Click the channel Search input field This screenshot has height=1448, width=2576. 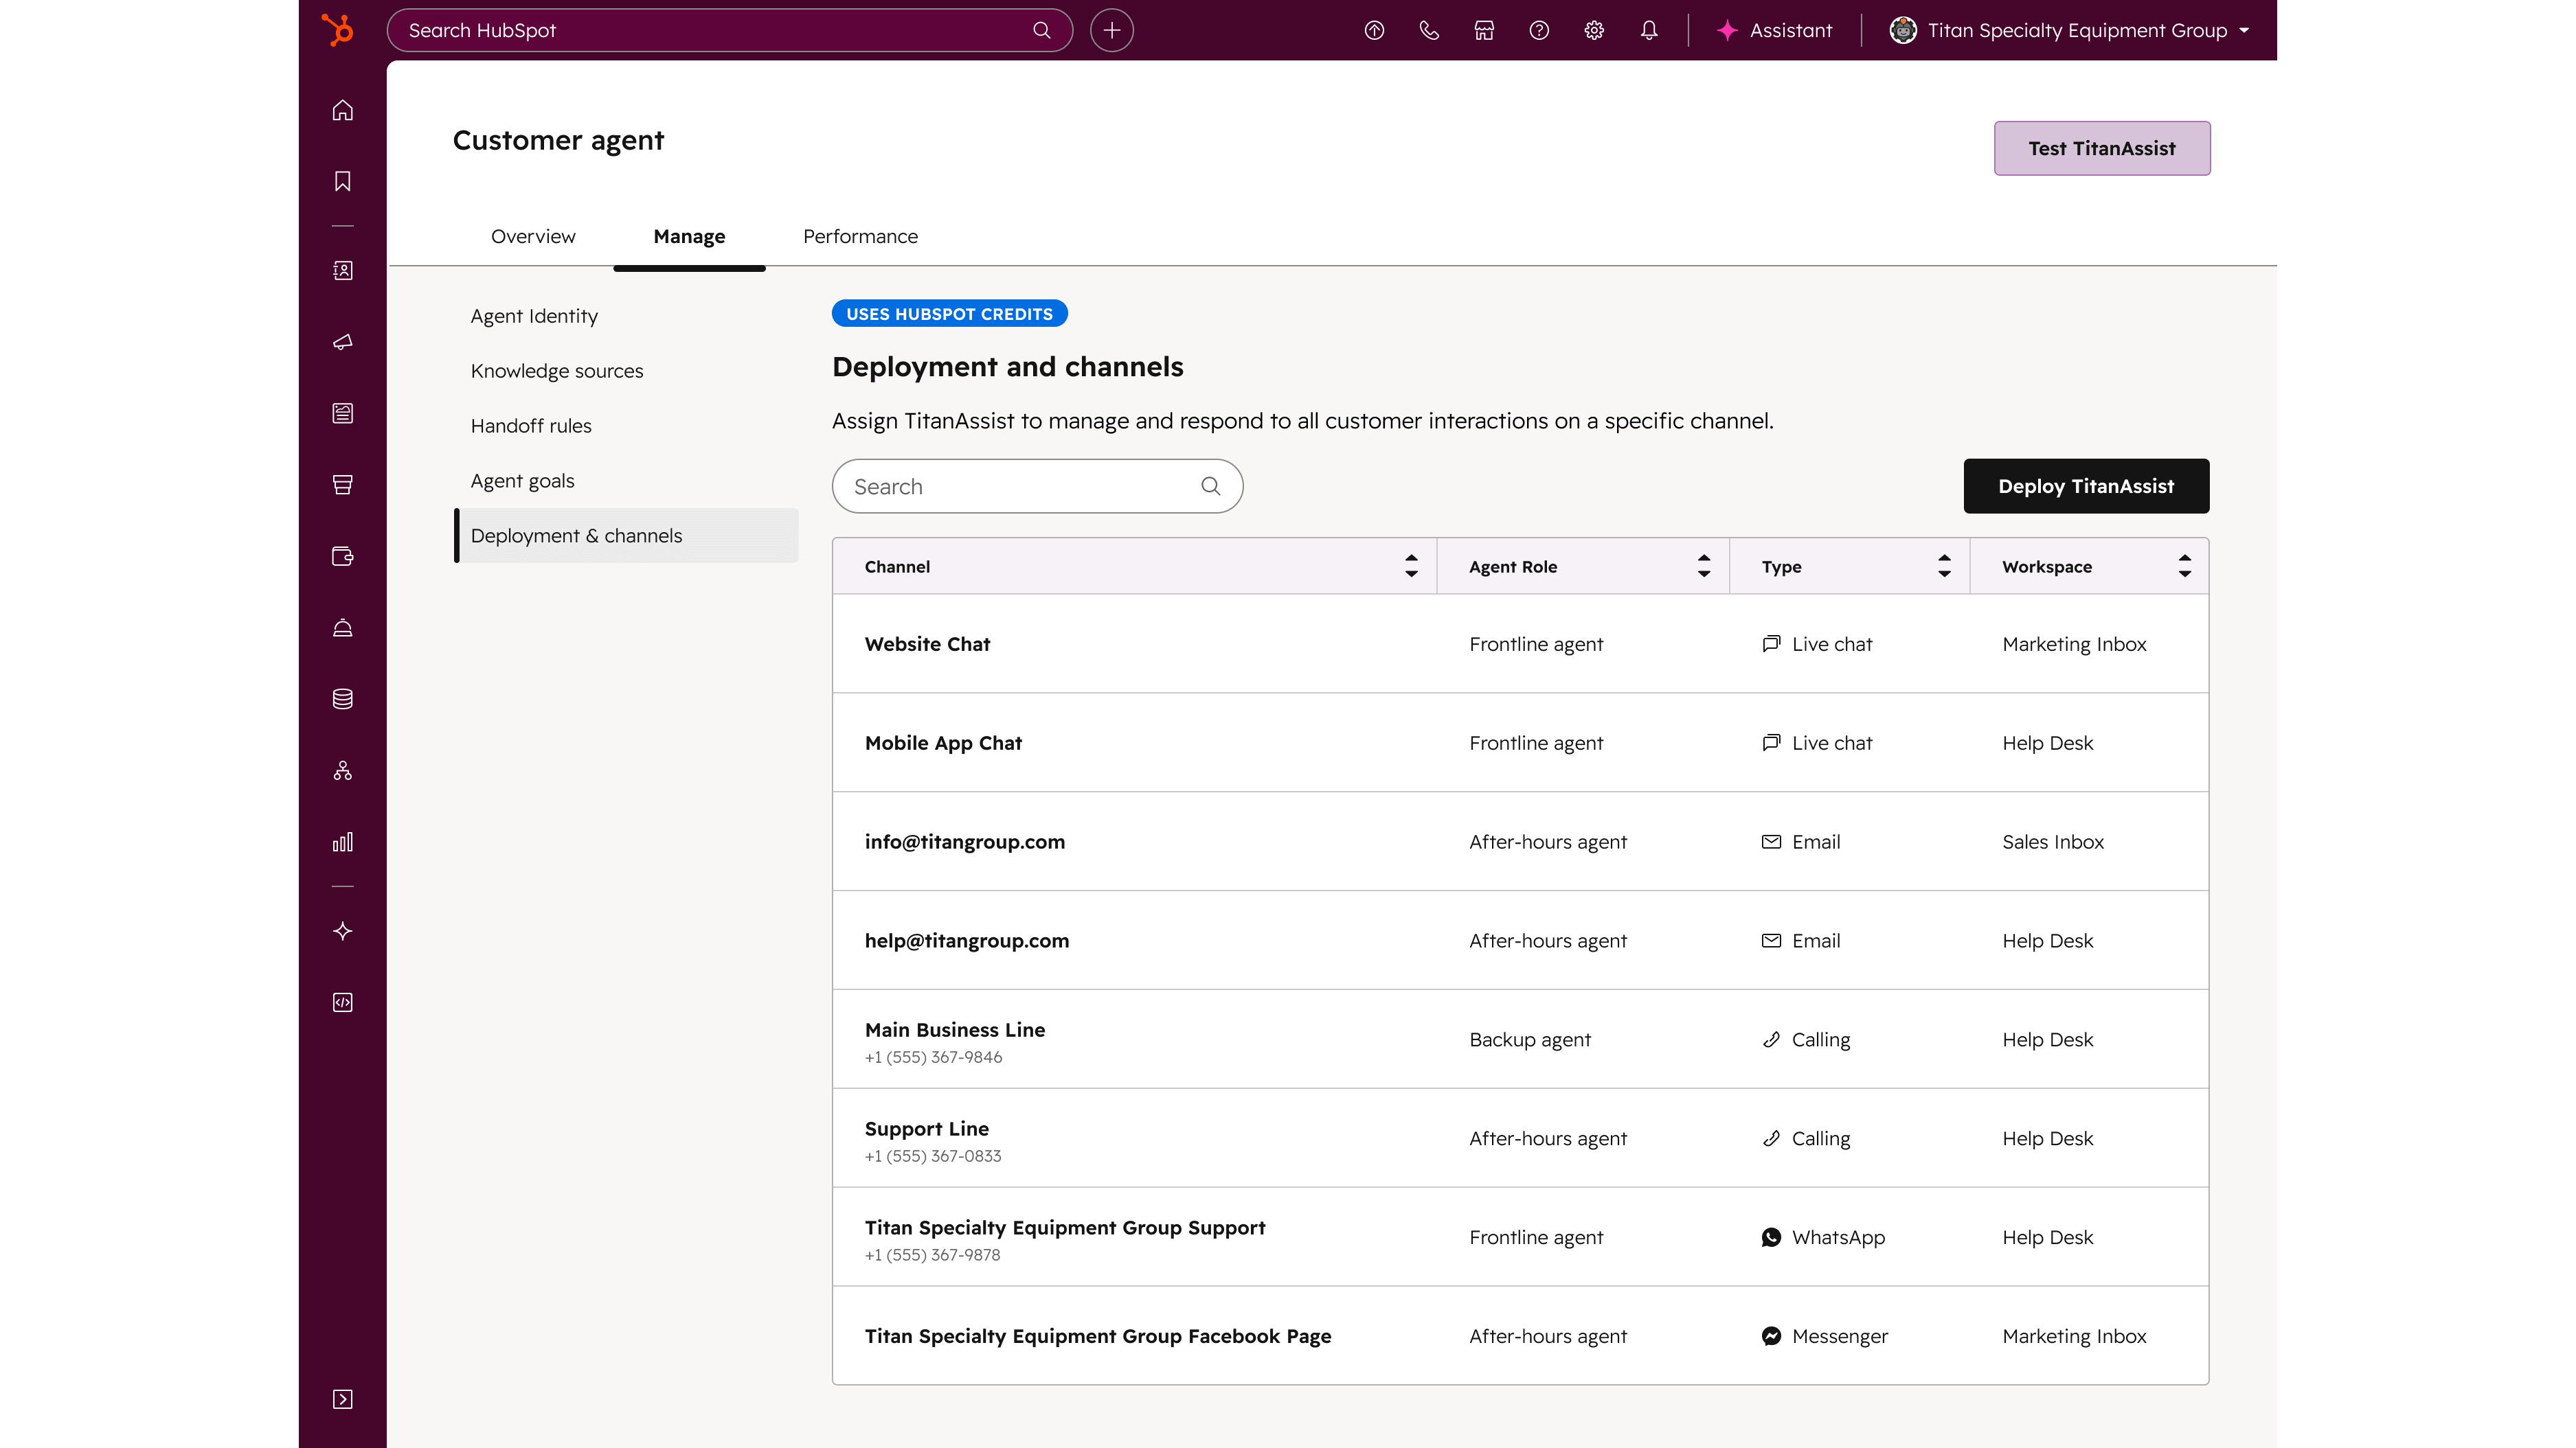coord(1037,487)
